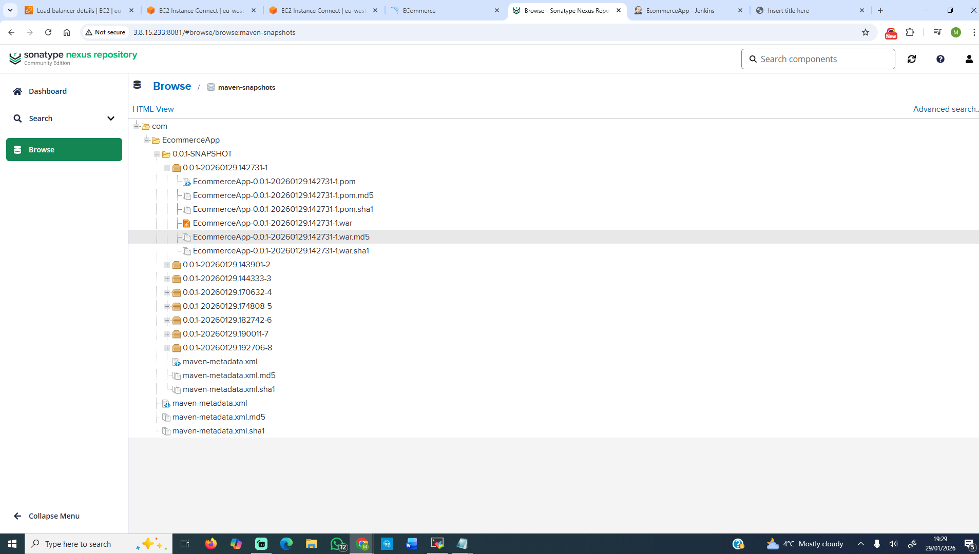Select 0.0.1-20260129.190011-7 tree entry
The width and height of the screenshot is (979, 554).
click(225, 334)
